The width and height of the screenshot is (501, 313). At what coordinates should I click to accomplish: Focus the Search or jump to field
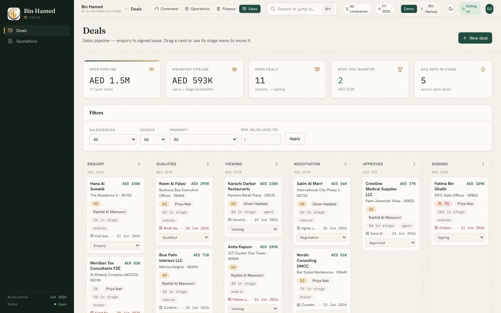[x=302, y=9]
